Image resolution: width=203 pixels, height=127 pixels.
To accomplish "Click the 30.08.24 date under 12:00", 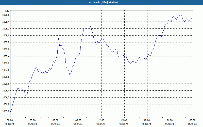I will pyautogui.click(x=101, y=124).
